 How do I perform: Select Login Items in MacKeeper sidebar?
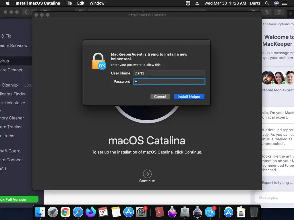point(7,135)
